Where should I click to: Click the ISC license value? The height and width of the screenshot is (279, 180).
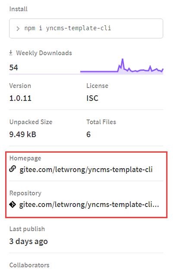pos(92,98)
